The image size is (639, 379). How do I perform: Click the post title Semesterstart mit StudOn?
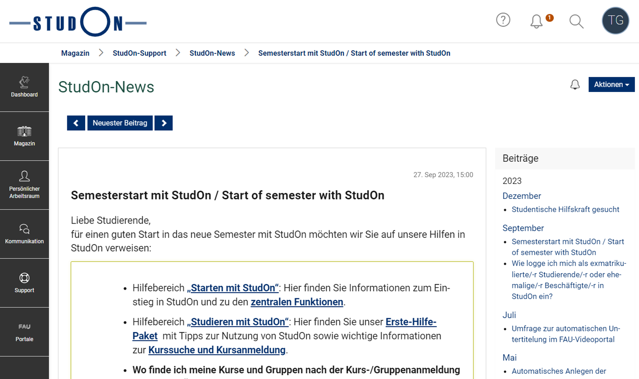[228, 196]
